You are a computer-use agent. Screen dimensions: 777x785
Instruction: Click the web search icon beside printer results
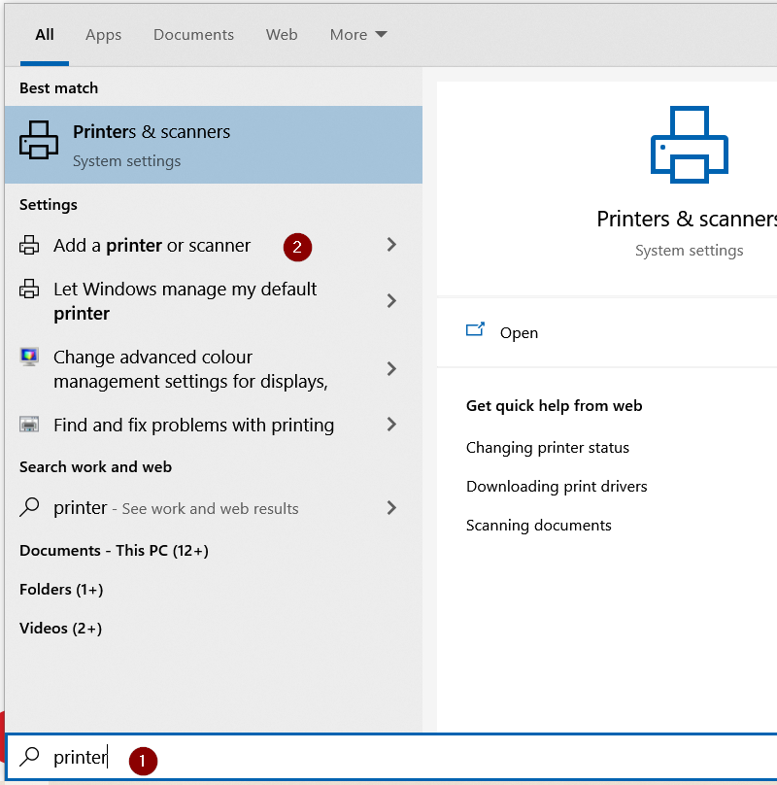pos(28,507)
